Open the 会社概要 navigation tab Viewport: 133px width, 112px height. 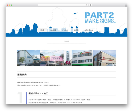53,30
